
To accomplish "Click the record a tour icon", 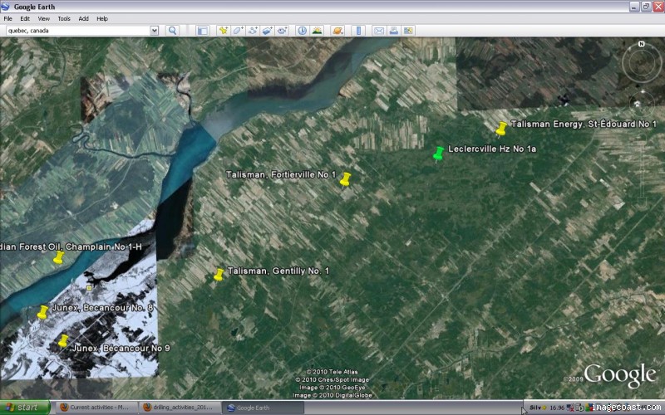I will [x=282, y=31].
